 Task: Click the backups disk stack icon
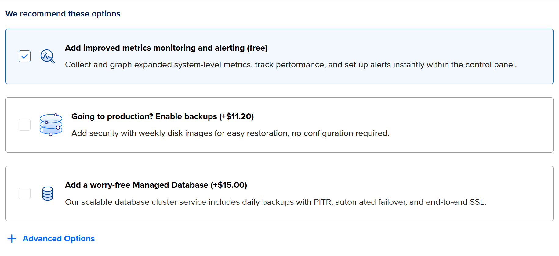click(51, 125)
